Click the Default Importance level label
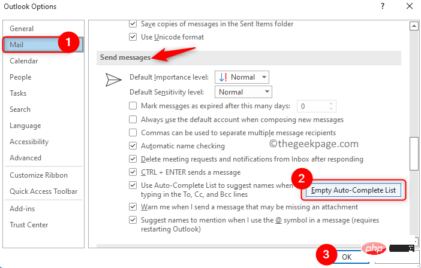The image size is (421, 268). tap(169, 77)
